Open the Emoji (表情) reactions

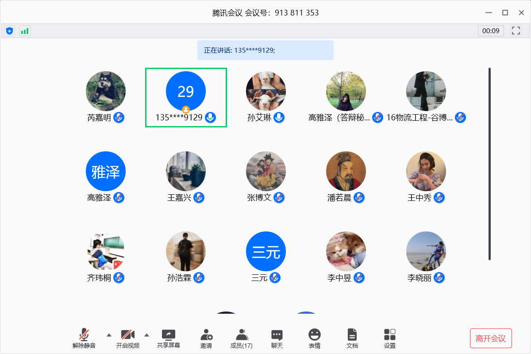click(315, 339)
